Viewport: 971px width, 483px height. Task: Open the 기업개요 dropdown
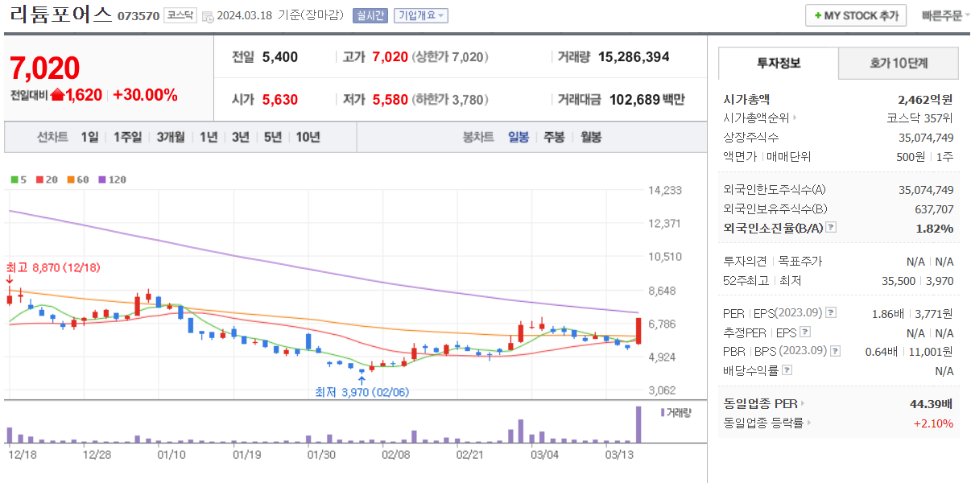[x=421, y=15]
